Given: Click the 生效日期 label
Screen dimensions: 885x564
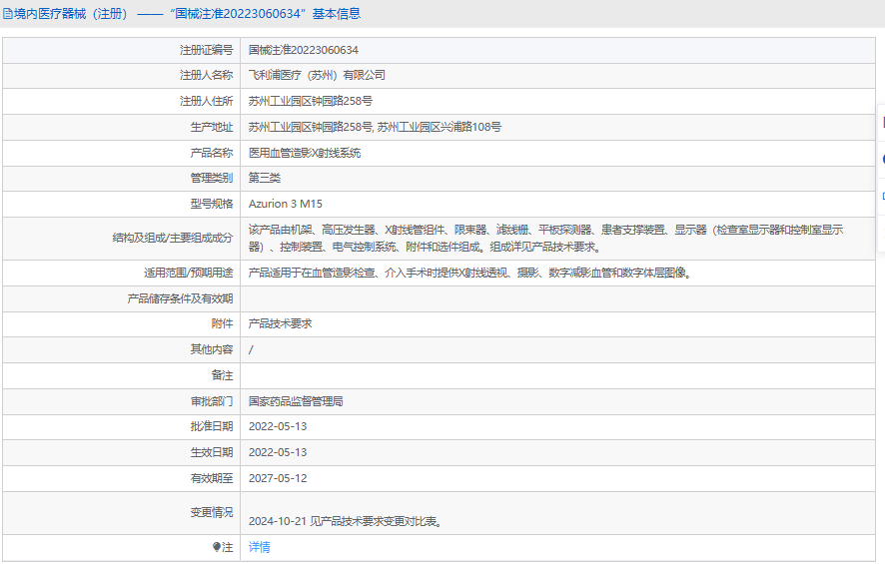Looking at the screenshot, I should click(x=212, y=453).
